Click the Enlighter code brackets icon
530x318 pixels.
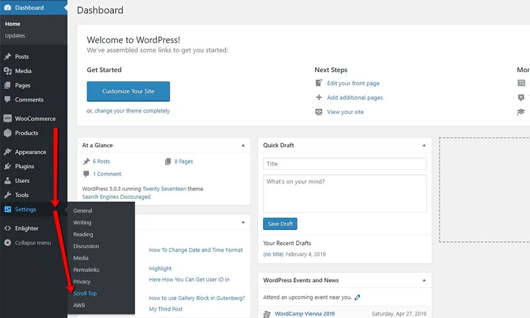pos(7,228)
